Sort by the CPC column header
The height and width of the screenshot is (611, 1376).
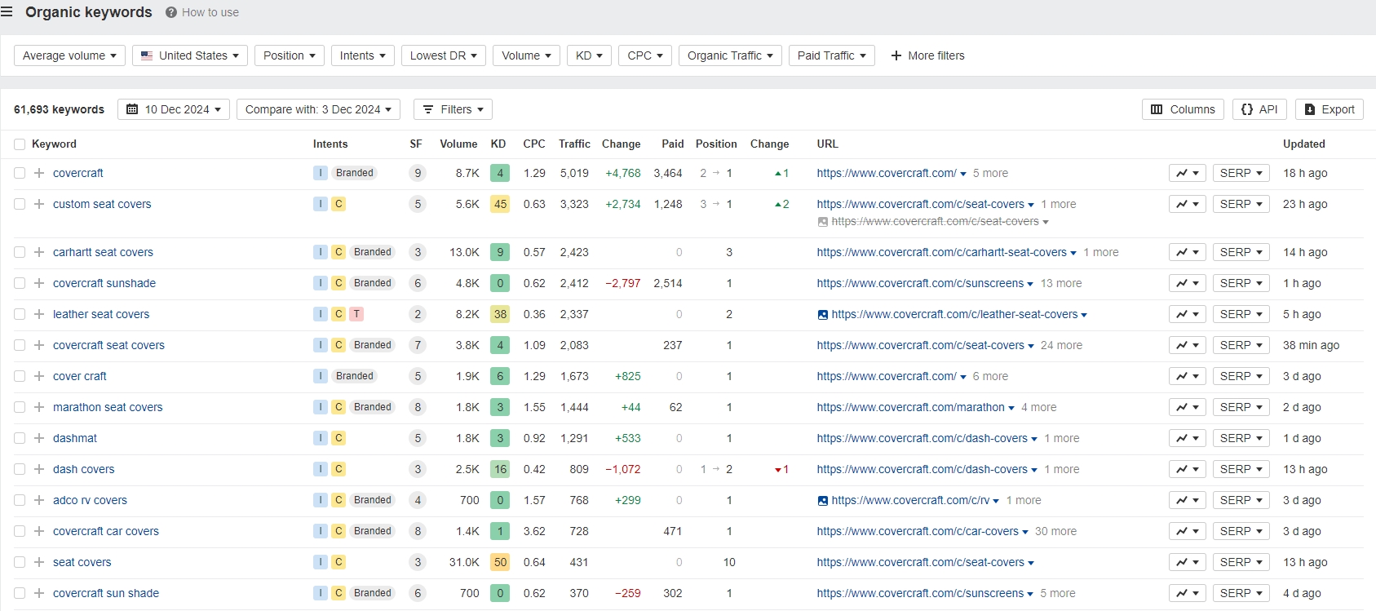pyautogui.click(x=534, y=144)
